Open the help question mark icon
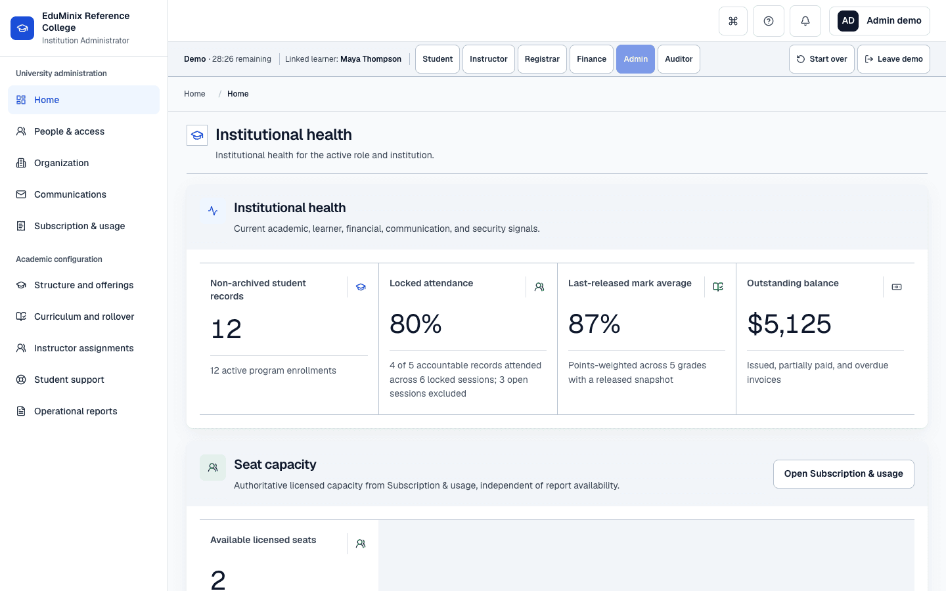This screenshot has width=946, height=591. click(769, 21)
